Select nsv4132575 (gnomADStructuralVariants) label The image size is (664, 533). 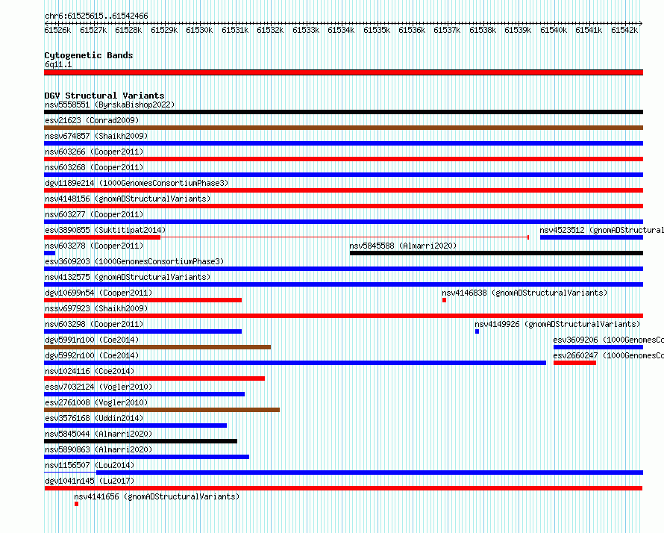click(128, 277)
